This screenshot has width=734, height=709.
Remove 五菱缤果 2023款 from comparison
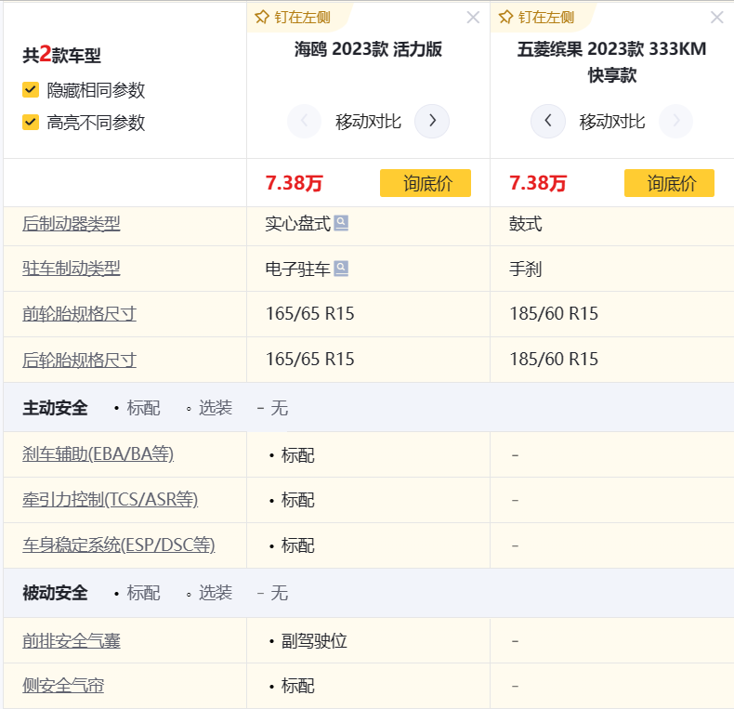click(x=716, y=18)
